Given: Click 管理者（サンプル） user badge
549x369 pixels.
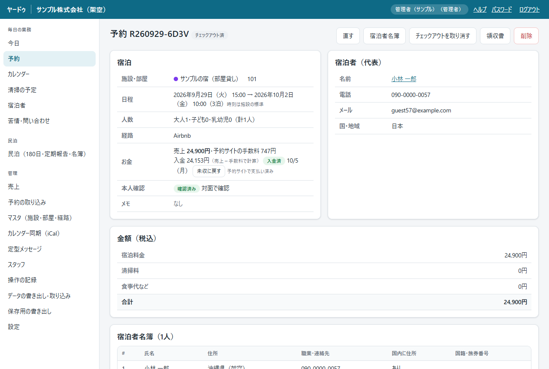Looking at the screenshot, I should (x=429, y=9).
